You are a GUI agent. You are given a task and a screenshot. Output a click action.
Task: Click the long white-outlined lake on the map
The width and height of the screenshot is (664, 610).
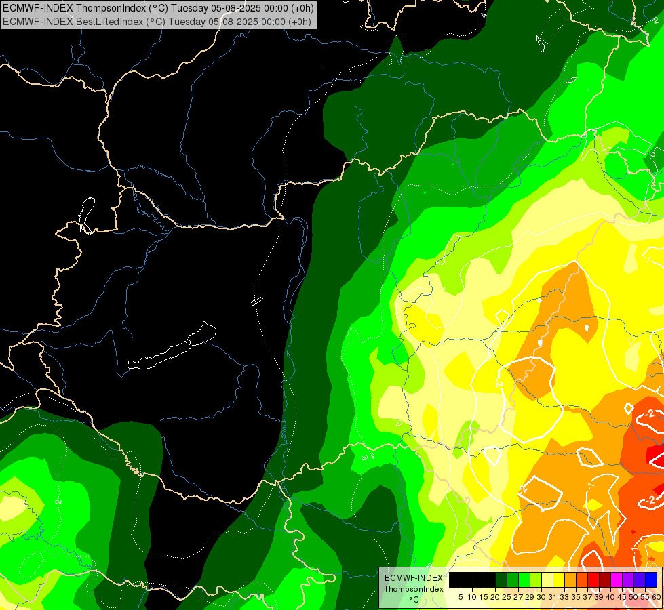click(x=172, y=346)
